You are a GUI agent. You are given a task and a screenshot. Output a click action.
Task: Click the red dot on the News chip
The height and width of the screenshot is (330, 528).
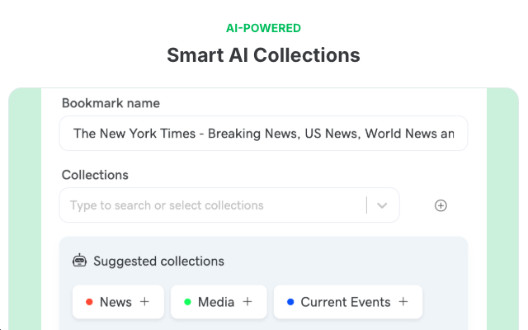[88, 302]
